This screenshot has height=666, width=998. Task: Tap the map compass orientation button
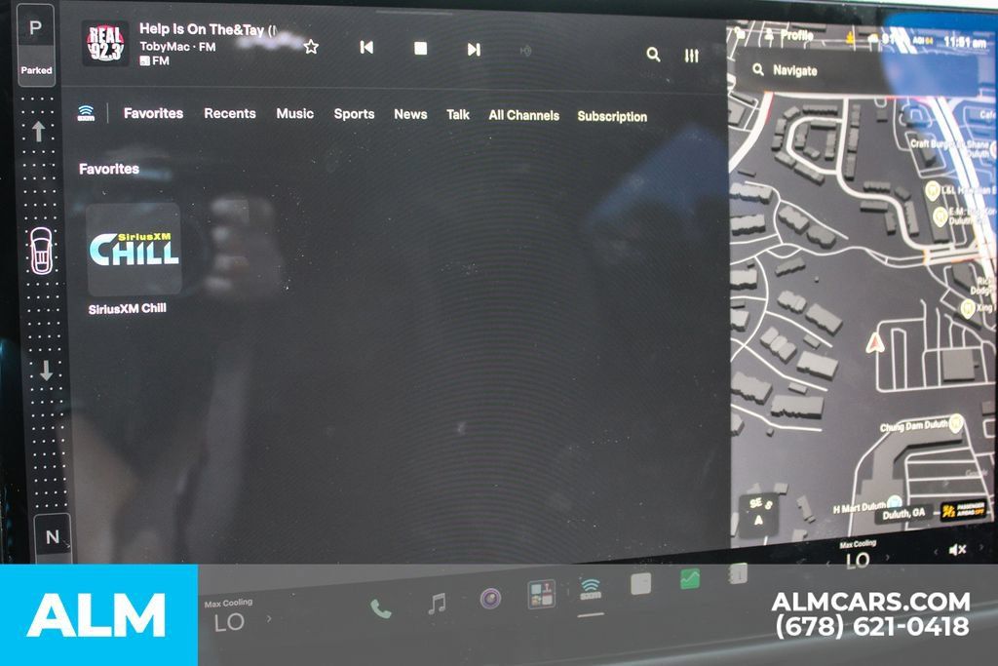pos(758,513)
